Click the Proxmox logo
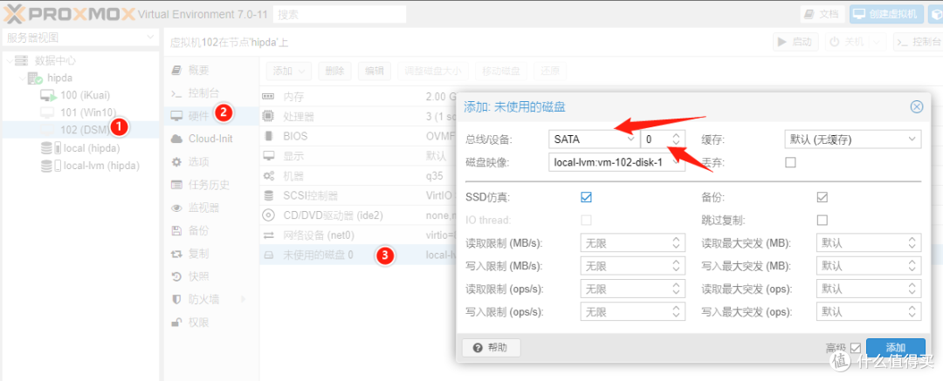Screen dimensions: 943x381 67,13
